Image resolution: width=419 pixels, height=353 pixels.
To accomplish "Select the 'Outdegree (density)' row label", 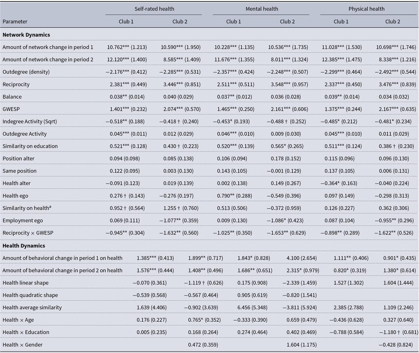I will point(26,72).
